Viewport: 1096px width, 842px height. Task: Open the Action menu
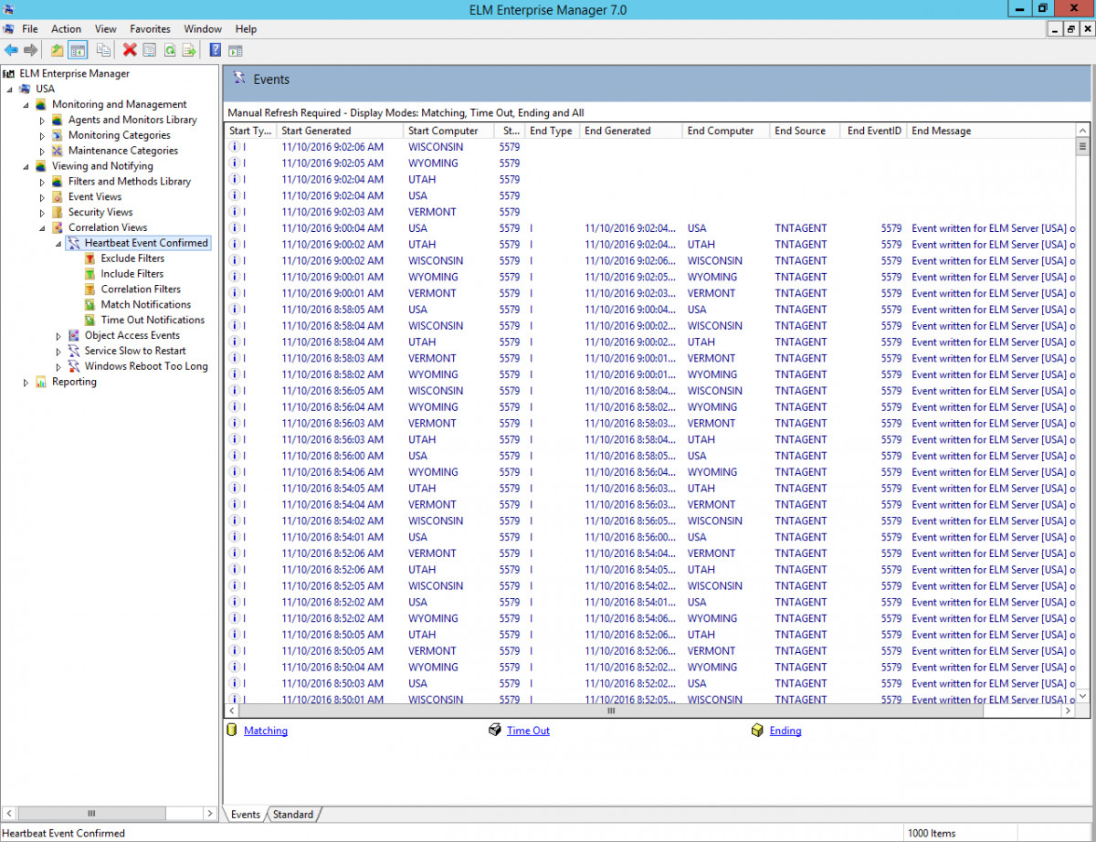66,29
